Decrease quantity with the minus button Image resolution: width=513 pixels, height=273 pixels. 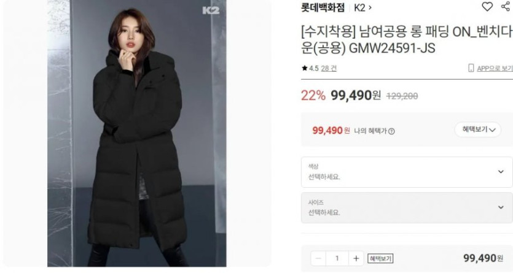318,259
